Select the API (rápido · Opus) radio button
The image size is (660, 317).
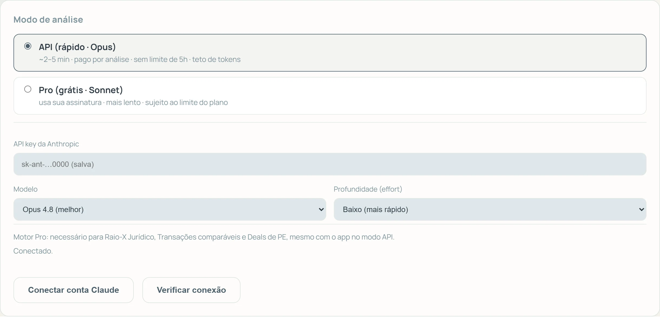pyautogui.click(x=28, y=46)
